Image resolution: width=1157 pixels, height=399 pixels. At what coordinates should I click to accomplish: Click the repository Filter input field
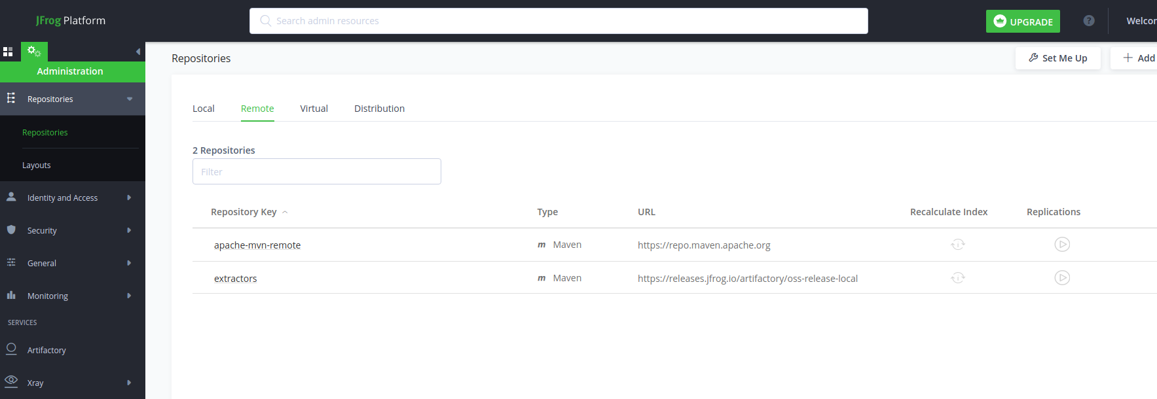tap(317, 171)
